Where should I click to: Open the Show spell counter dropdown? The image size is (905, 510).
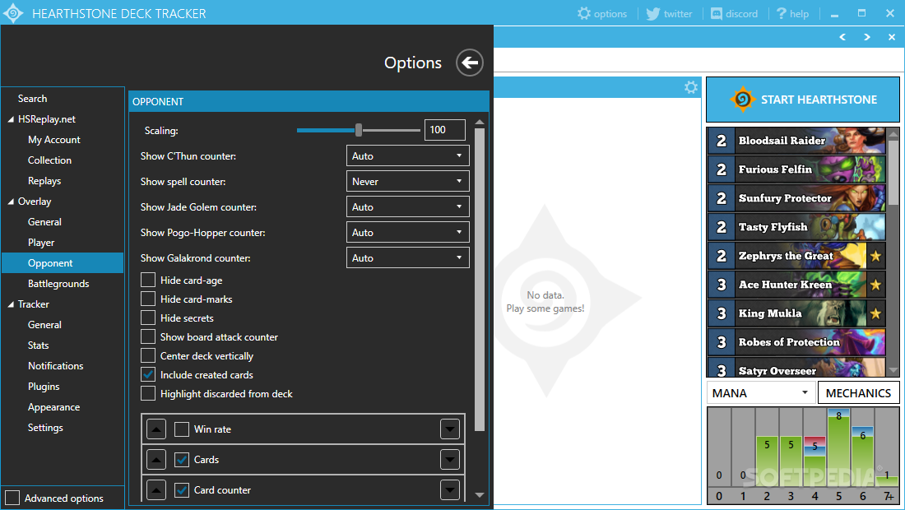(407, 181)
